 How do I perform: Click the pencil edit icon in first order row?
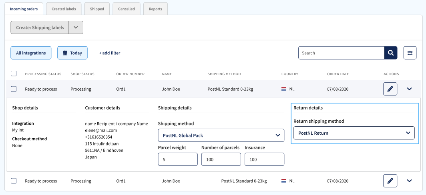pos(390,89)
